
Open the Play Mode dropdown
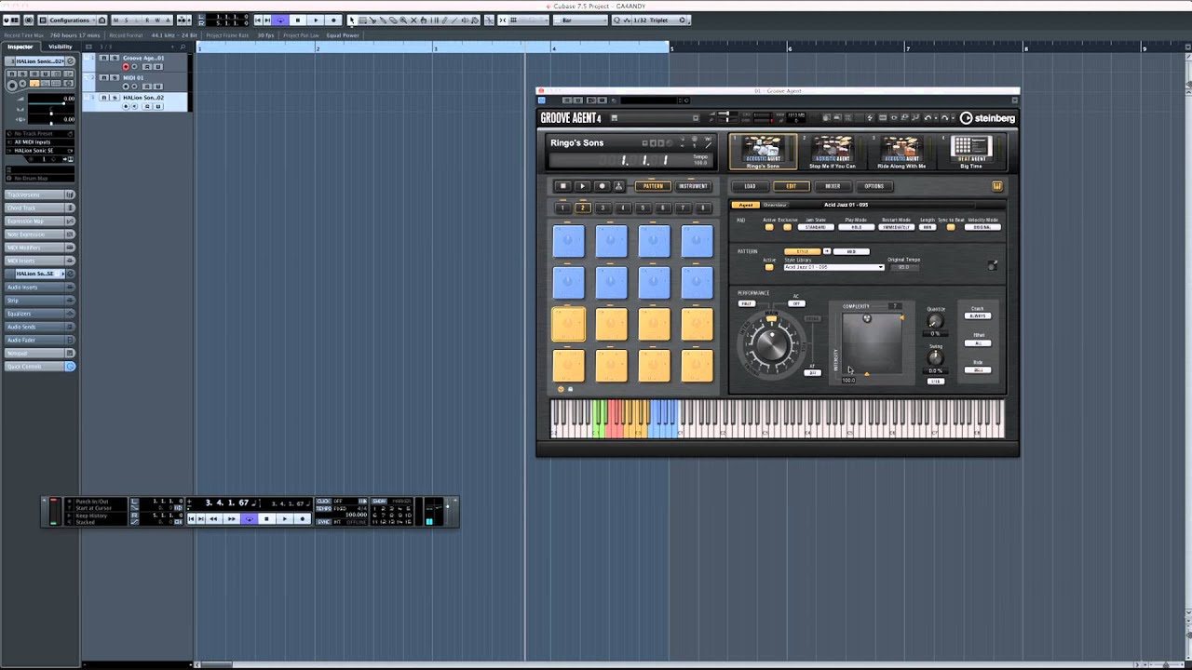pyautogui.click(x=856, y=227)
